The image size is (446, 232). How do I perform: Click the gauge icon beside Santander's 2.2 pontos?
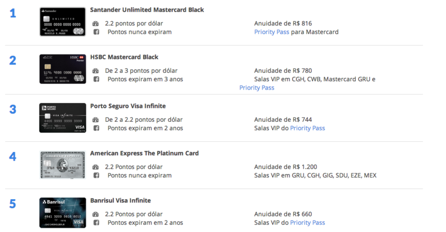95,23
